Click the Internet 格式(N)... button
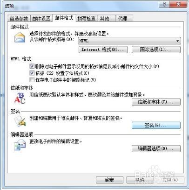189x190 pixels. point(103,49)
